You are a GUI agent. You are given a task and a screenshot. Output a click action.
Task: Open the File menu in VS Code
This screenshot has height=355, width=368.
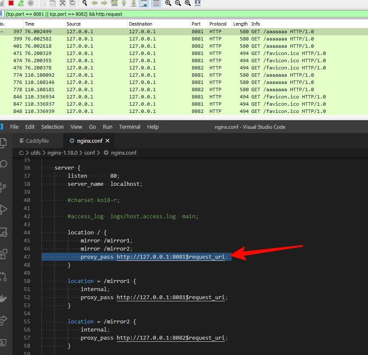(x=14, y=127)
